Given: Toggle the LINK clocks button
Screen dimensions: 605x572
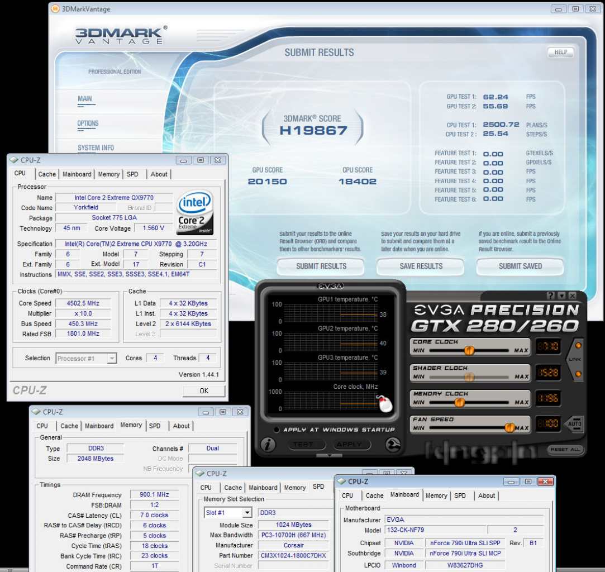Looking at the screenshot, I should pos(574,359).
